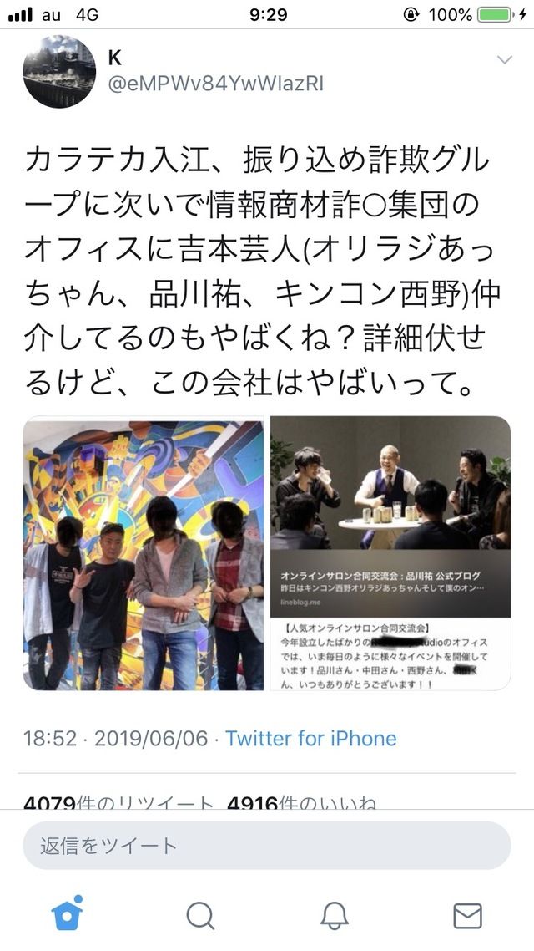The image size is (534, 951).
Task: Open the Notifications bell tab
Action: click(335, 915)
